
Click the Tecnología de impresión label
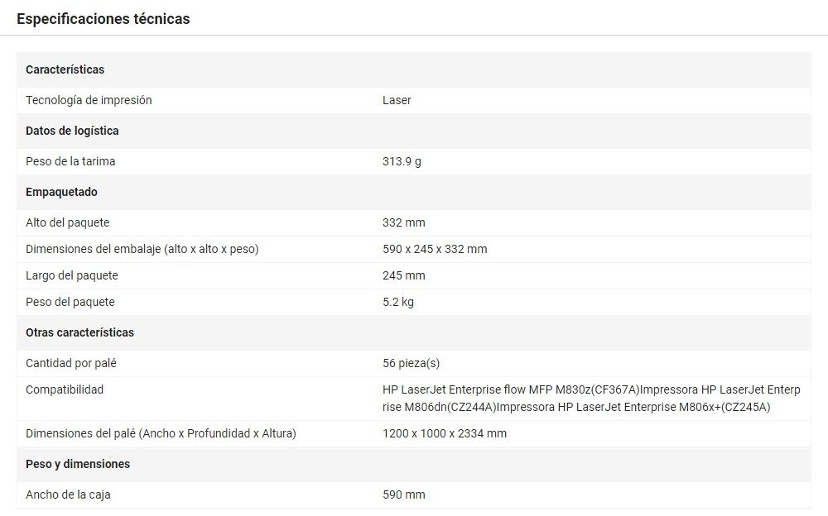point(89,100)
